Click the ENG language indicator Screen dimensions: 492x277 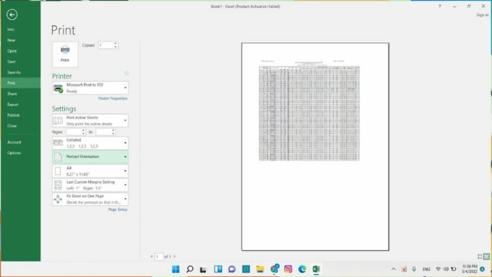(x=426, y=269)
